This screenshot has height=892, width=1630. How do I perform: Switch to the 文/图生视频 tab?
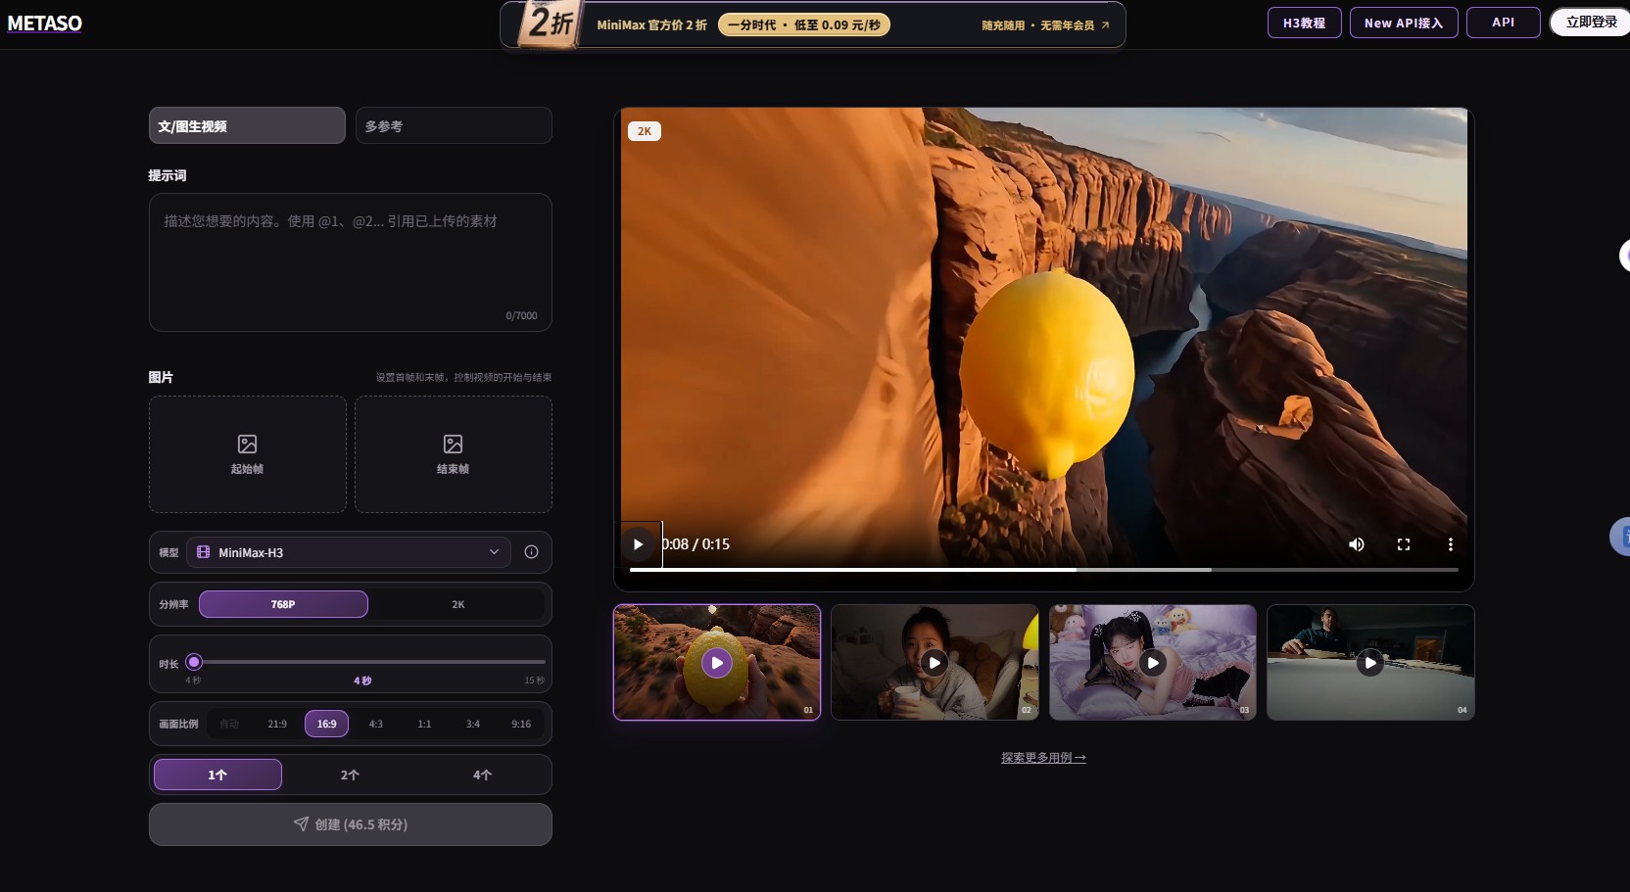coord(247,125)
